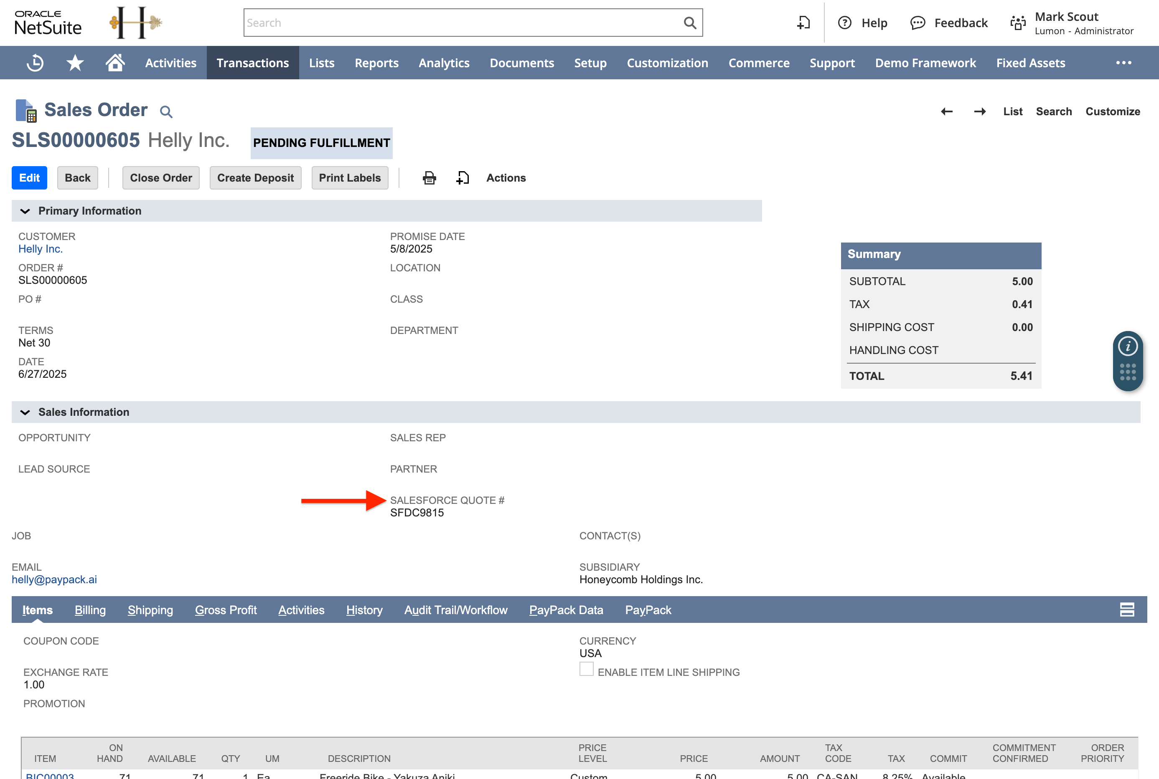Click the search magnifier in the global search bar
This screenshot has width=1159, height=779.
coord(690,23)
